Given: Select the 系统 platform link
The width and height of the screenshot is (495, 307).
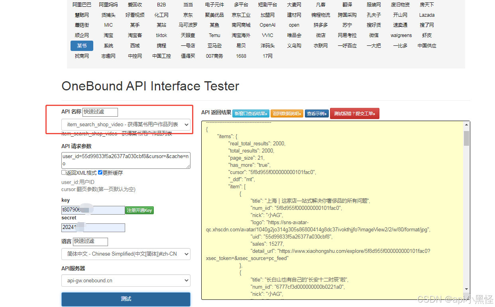Looking at the screenshot, I should [x=108, y=46].
